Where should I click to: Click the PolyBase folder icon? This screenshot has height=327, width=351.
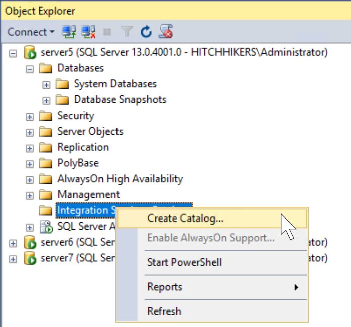tap(45, 163)
